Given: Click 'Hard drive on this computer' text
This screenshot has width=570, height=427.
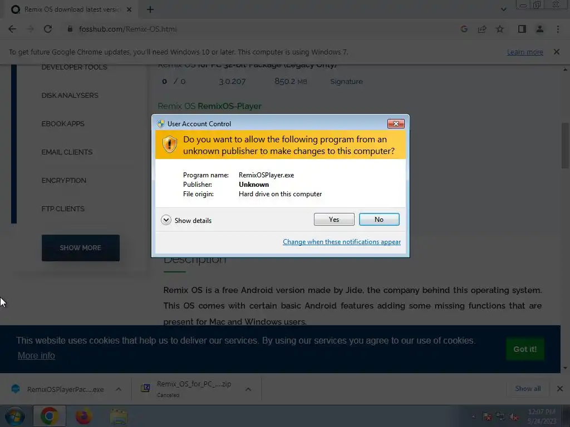Looking at the screenshot, I should 280,194.
